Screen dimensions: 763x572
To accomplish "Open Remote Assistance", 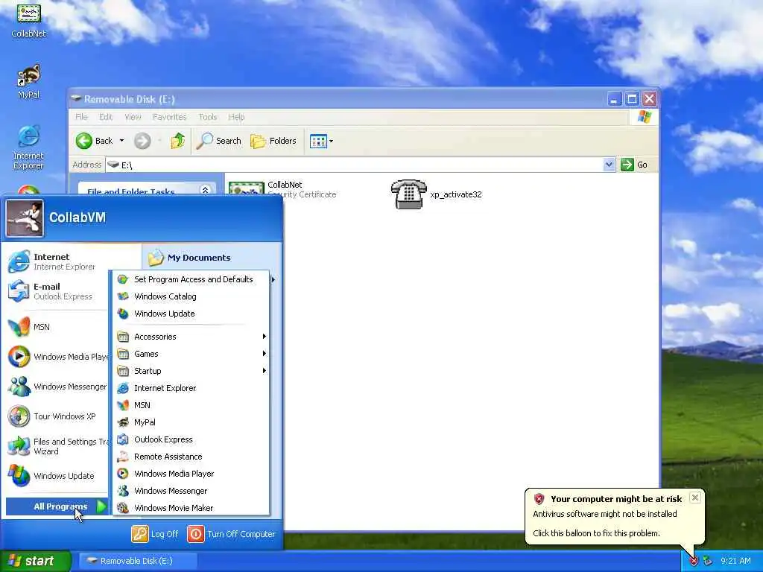I will tap(191, 457).
